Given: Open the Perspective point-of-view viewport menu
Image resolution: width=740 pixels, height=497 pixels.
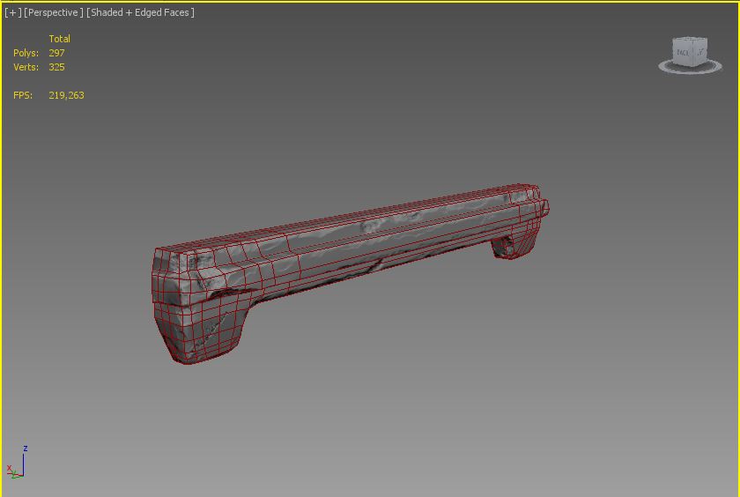Looking at the screenshot, I should tap(54, 12).
